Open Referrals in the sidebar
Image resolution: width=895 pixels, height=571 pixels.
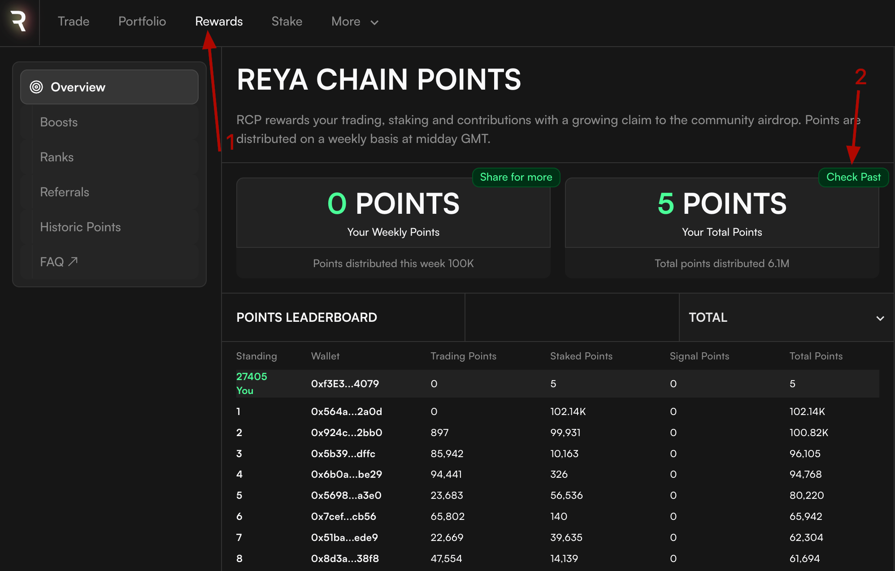click(x=109, y=192)
